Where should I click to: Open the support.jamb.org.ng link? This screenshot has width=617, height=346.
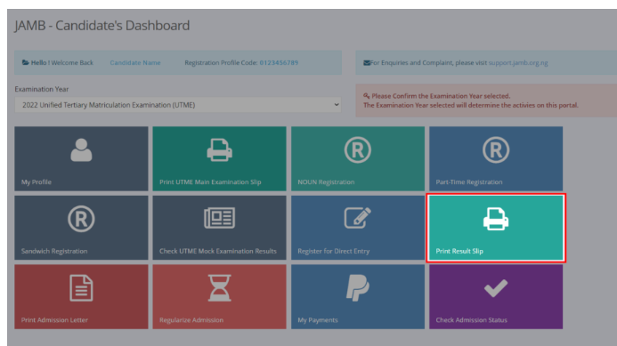tap(518, 62)
